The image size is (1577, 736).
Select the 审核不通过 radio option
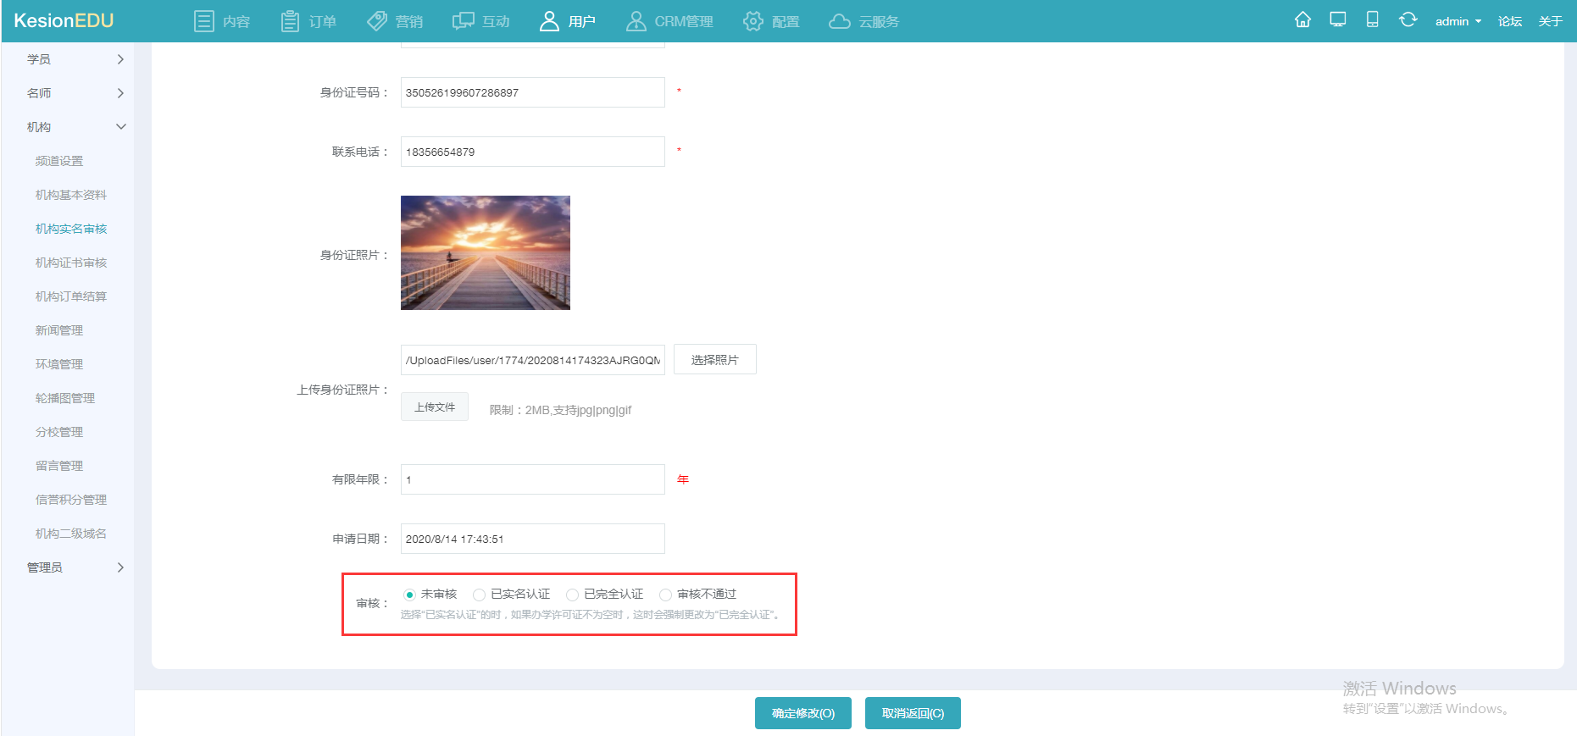coord(666,595)
